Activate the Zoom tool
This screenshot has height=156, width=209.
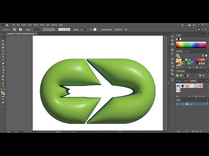pos(3,86)
